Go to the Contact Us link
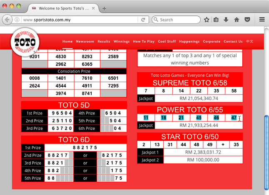269x195 pixels. (233, 41)
